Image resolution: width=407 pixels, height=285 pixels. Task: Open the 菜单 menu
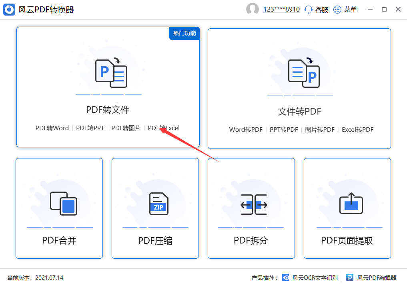click(345, 10)
